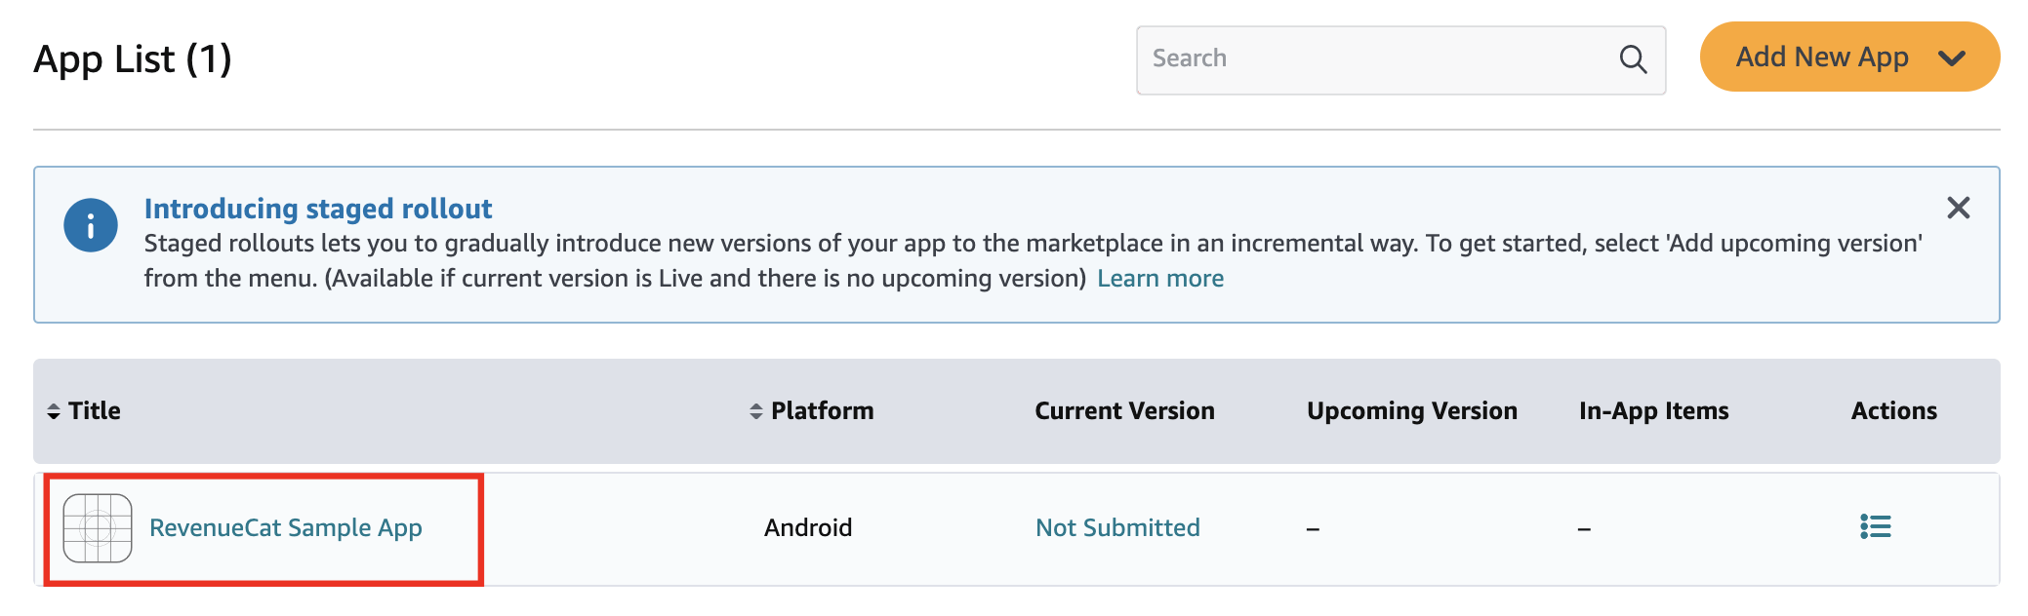Open the Learn more link
The height and width of the screenshot is (616, 2028).
tap(1159, 279)
